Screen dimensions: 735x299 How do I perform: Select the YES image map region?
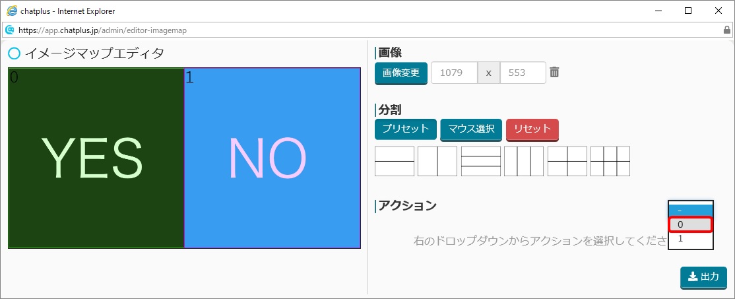(x=96, y=158)
